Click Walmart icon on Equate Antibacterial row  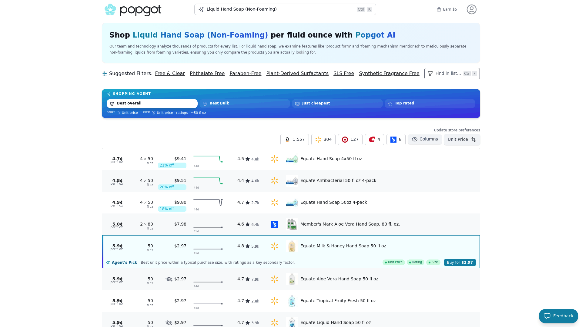click(x=275, y=181)
